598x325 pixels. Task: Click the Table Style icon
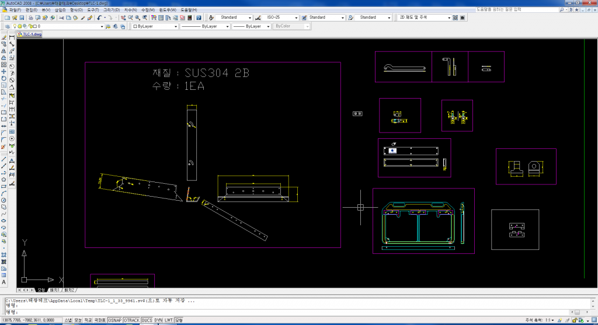point(304,18)
